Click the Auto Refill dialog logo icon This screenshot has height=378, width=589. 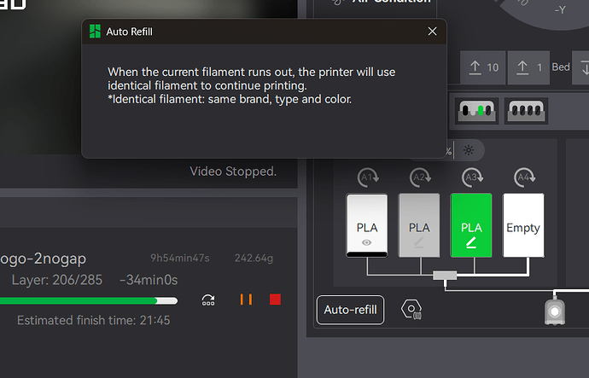95,32
